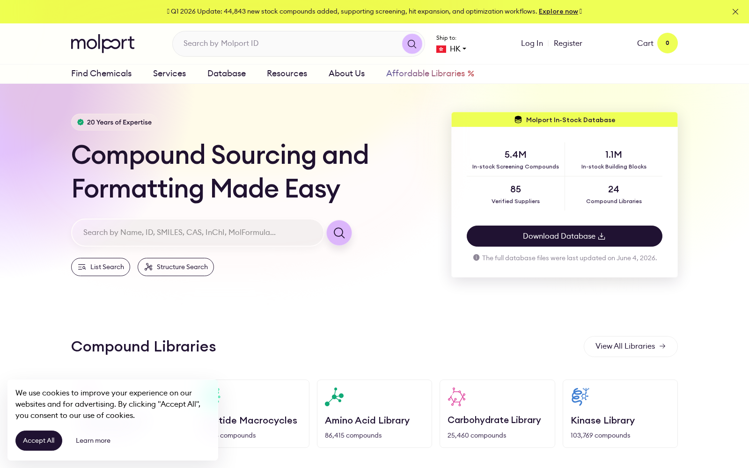749x468 pixels.
Task: Click the Register link
Action: pyautogui.click(x=568, y=44)
